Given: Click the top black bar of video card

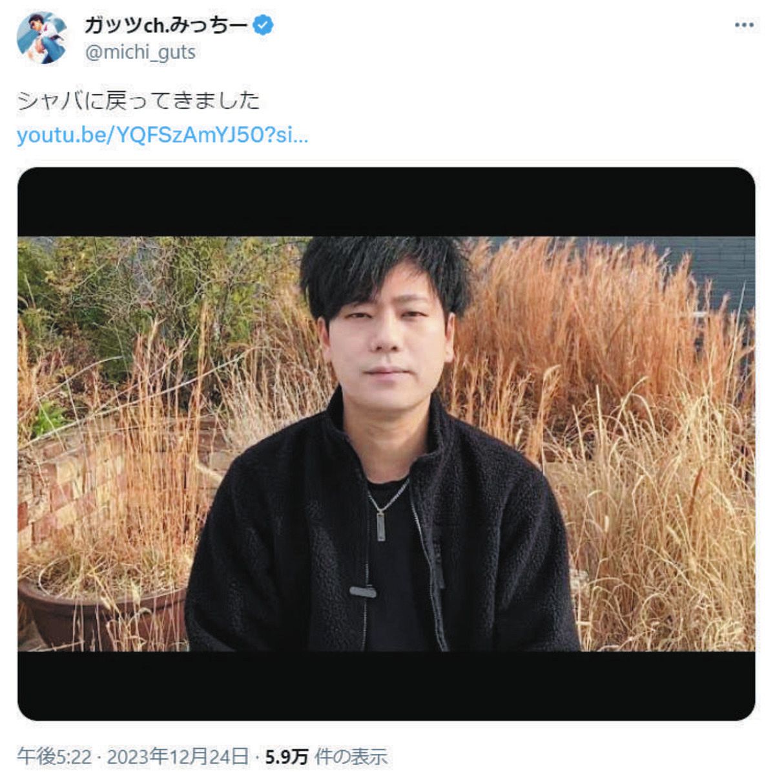Looking at the screenshot, I should click(x=386, y=202).
